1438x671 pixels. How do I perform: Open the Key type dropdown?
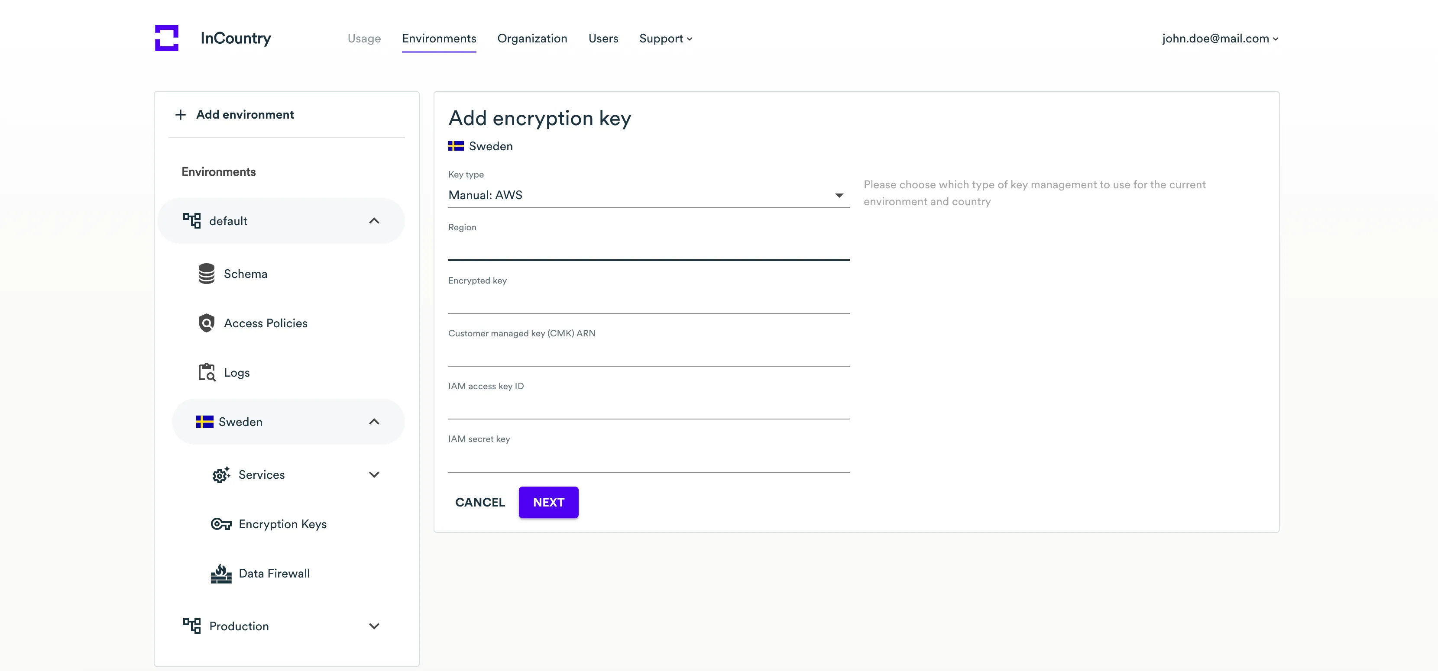tap(648, 195)
